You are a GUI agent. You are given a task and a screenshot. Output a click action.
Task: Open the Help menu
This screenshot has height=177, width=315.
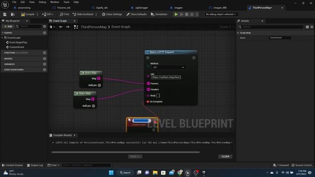[x=76, y=2]
